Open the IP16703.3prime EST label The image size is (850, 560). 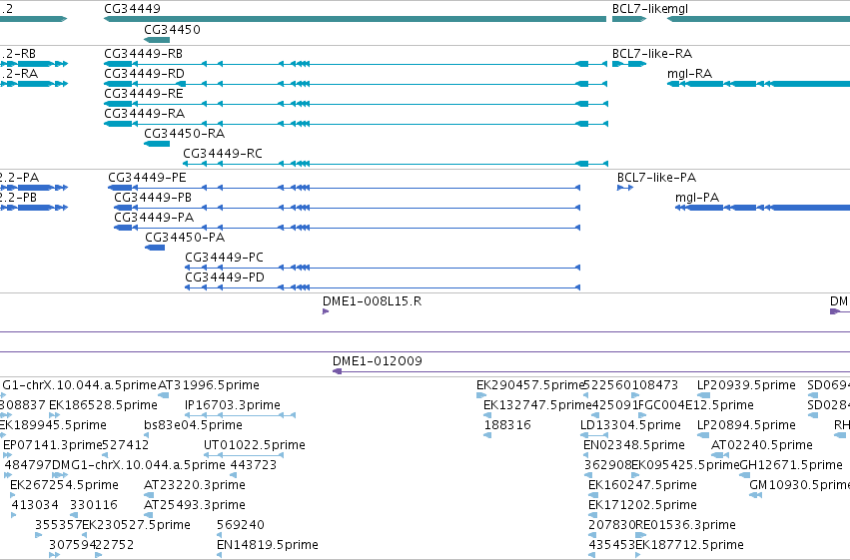click(x=233, y=405)
